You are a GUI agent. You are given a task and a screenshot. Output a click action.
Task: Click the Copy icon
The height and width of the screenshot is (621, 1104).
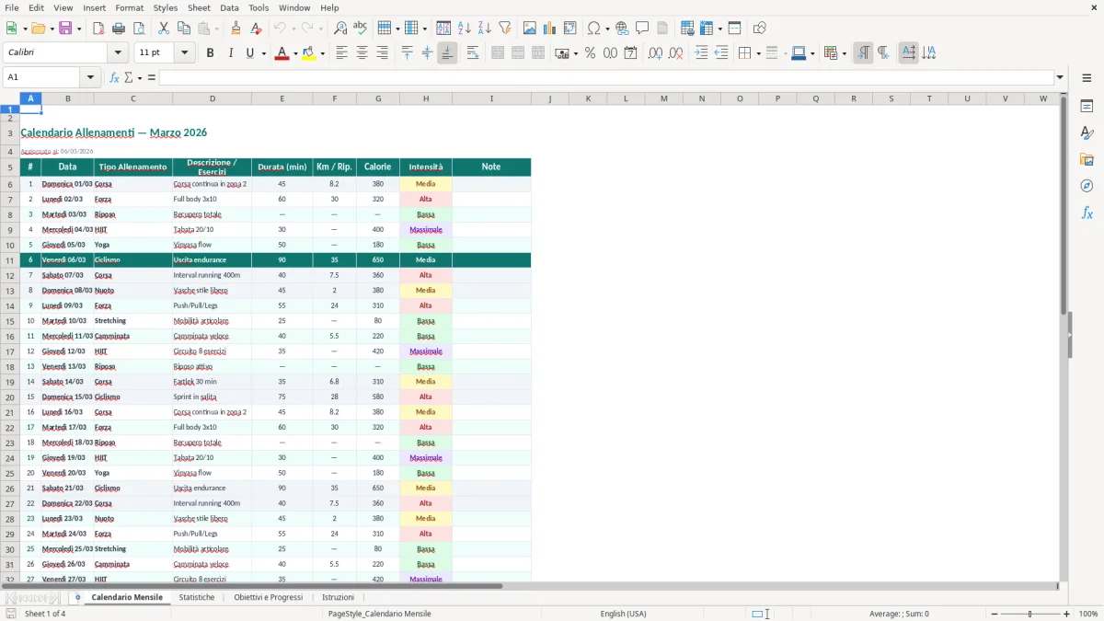click(x=184, y=29)
